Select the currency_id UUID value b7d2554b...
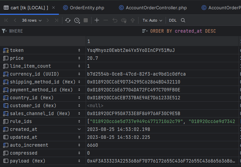241x167 pixels. 162,74
